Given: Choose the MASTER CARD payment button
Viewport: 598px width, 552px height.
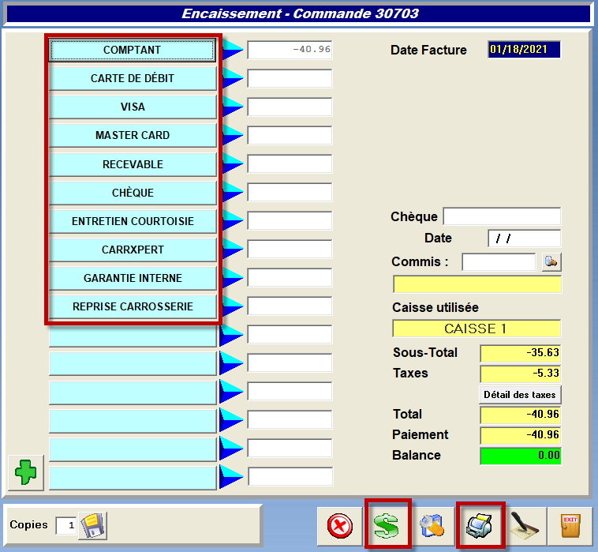Looking at the screenshot, I should pyautogui.click(x=133, y=135).
